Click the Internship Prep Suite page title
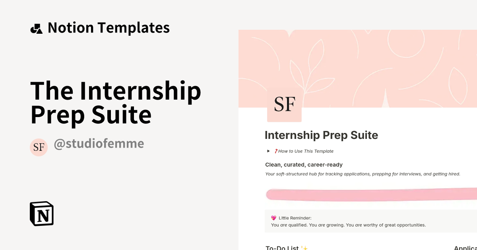 click(x=321, y=135)
